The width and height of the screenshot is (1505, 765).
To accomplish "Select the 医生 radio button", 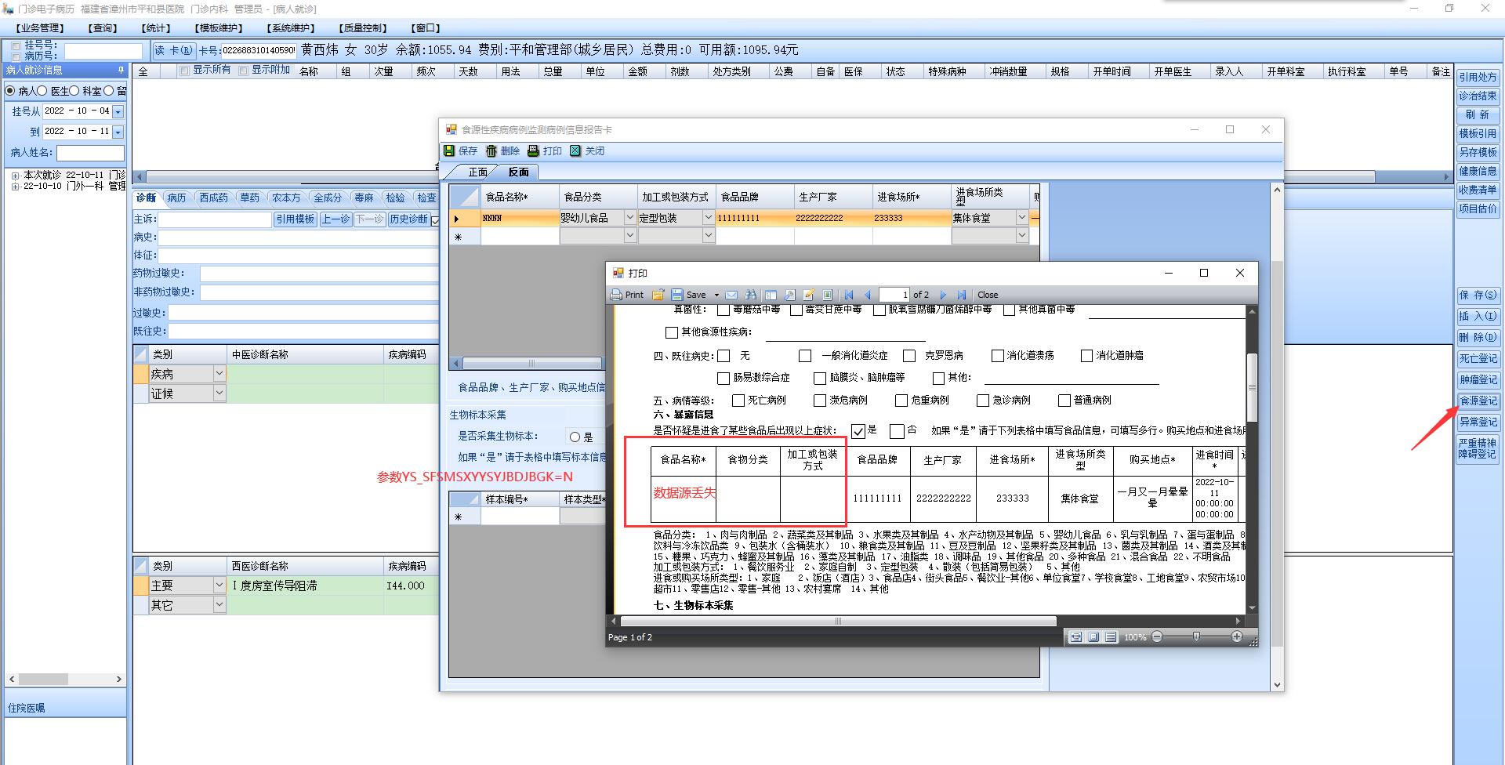I will click(43, 91).
